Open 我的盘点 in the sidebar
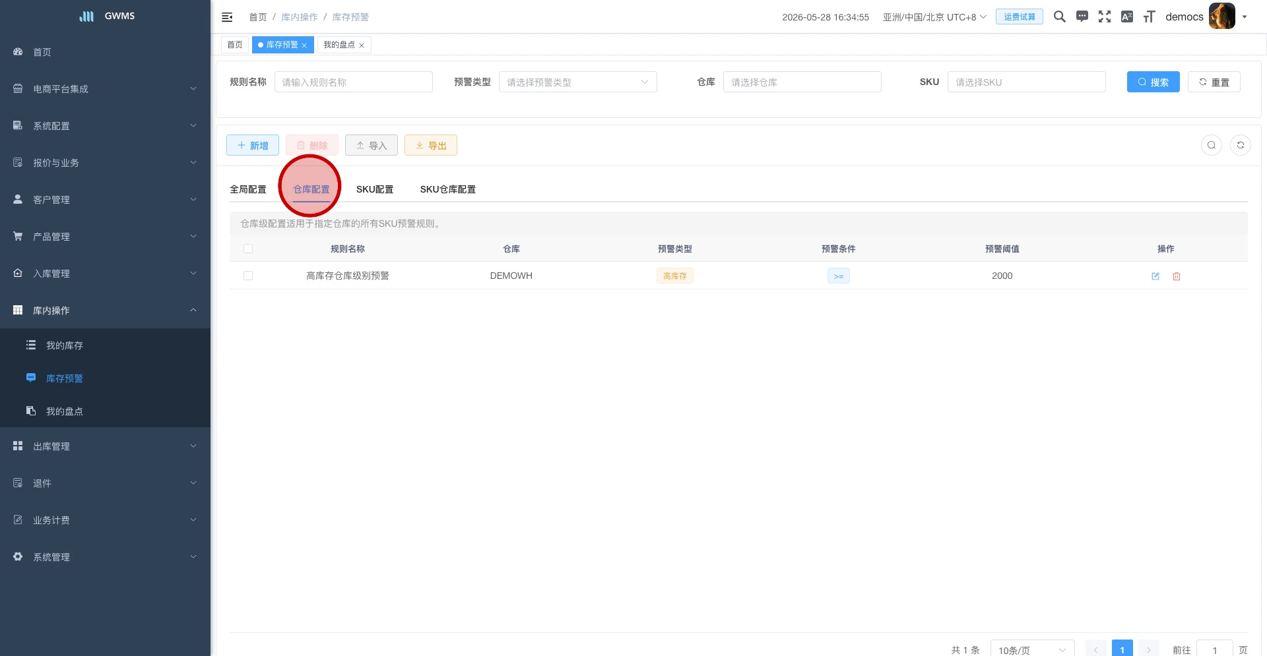The height and width of the screenshot is (656, 1267). pos(105,411)
